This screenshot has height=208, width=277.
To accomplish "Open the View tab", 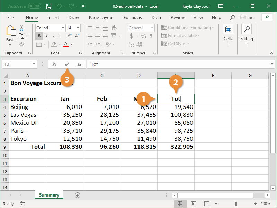I will click(x=198, y=18).
